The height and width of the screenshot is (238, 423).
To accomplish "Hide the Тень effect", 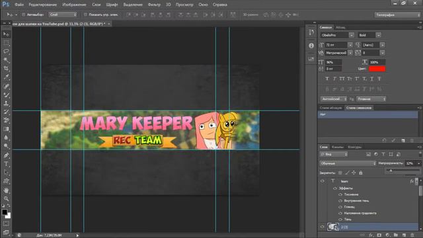I will click(340, 219).
